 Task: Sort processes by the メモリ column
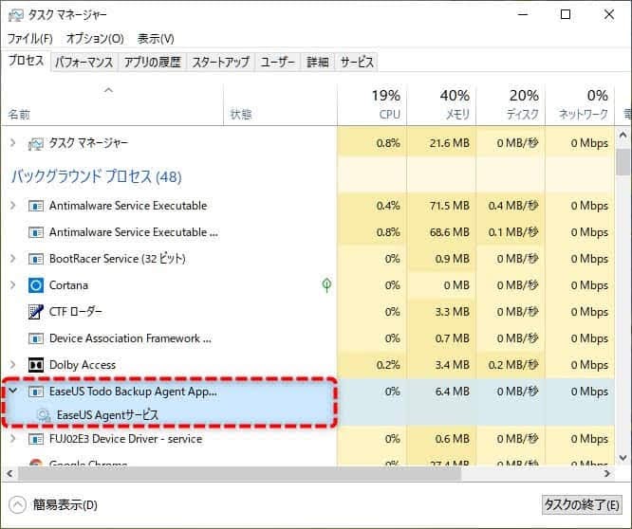pos(441,104)
